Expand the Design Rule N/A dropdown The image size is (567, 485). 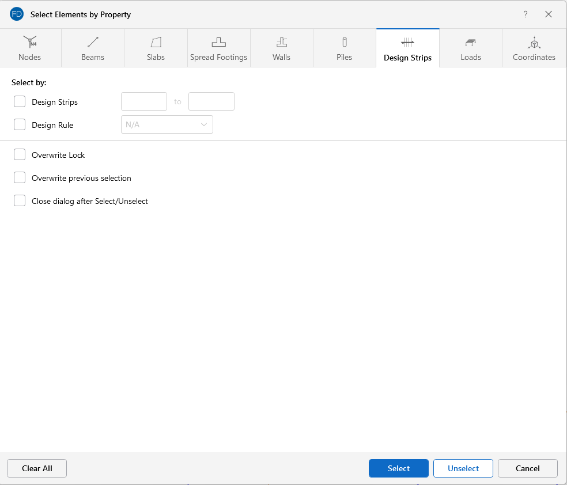coord(167,125)
